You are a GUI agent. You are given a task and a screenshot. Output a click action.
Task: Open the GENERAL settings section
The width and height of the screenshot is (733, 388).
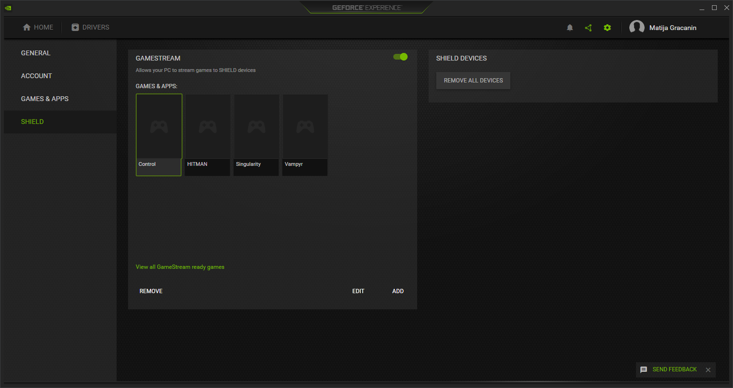(x=60, y=53)
